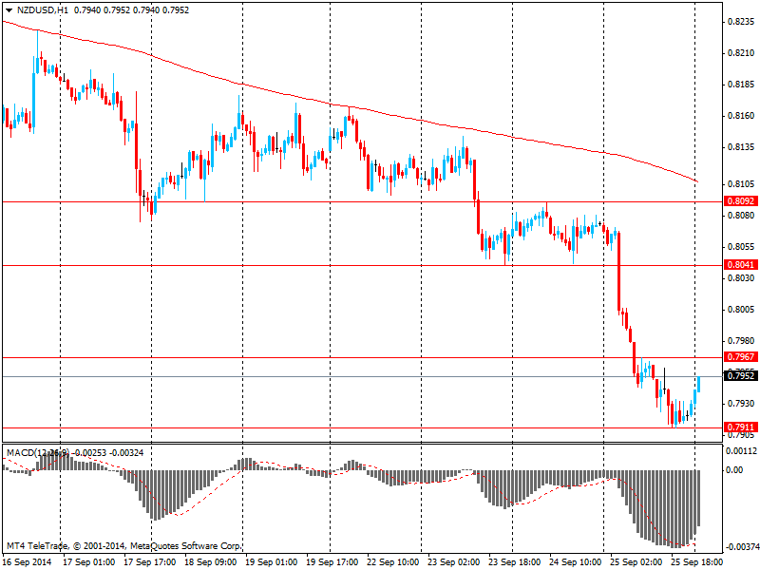
Task: Click the 0.8092 resistance level label
Action: click(741, 201)
